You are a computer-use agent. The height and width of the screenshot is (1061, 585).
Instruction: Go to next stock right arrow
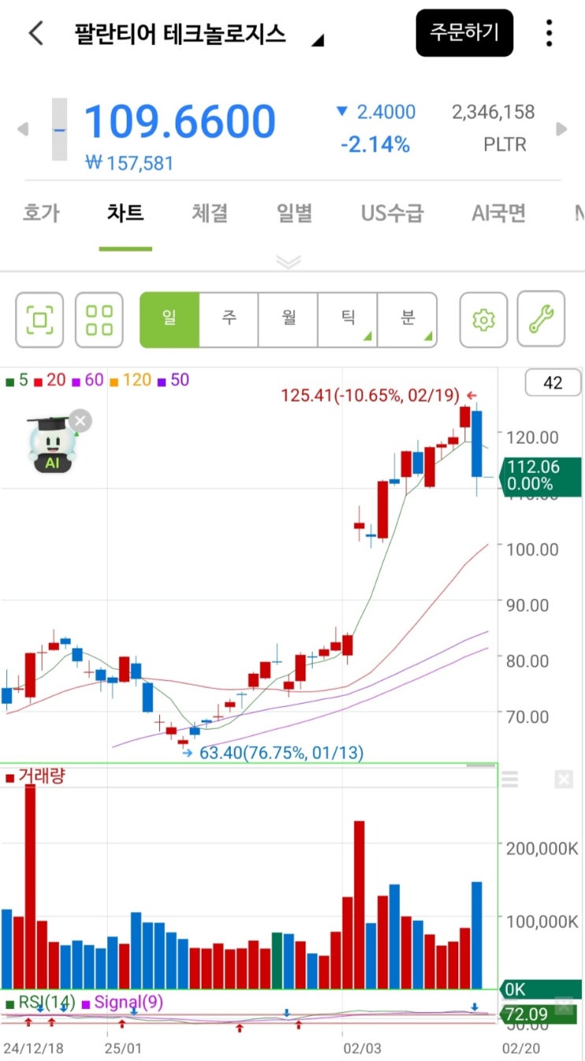pyautogui.click(x=561, y=129)
